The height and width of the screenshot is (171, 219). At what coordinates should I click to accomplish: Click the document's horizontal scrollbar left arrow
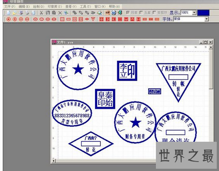[54, 161]
